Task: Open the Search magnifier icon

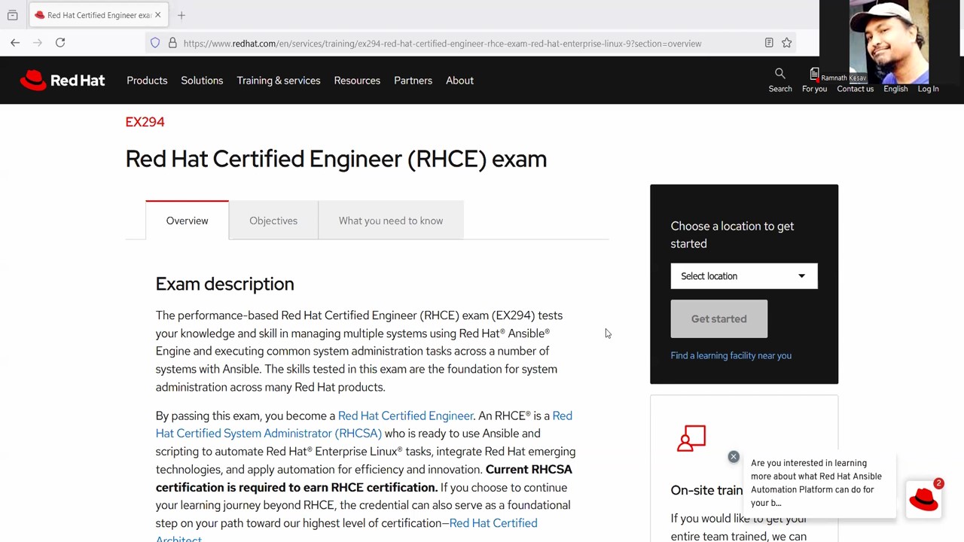Action: 779,73
